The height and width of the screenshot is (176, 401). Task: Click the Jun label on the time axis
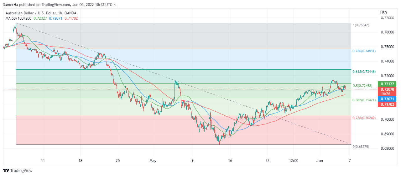coord(320,160)
